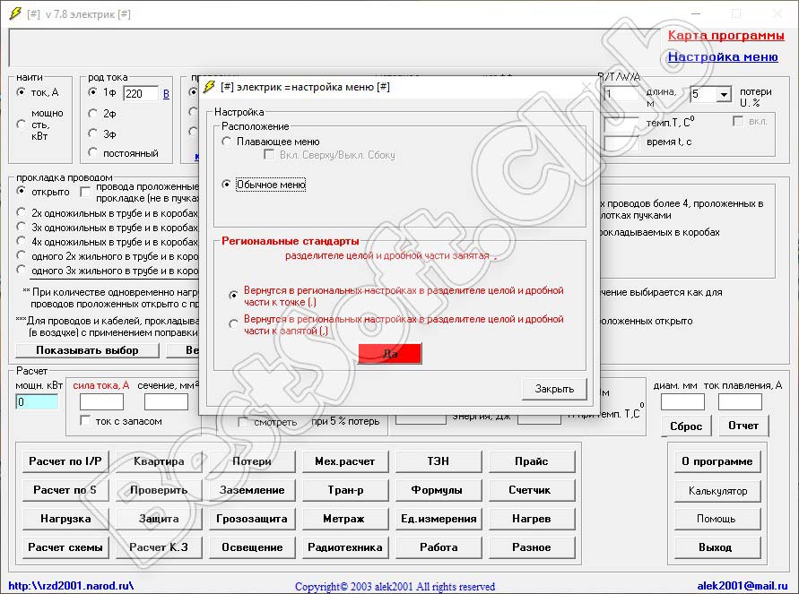Click the 'Закрыть' button in dialog
The height and width of the screenshot is (594, 799).
coord(554,389)
